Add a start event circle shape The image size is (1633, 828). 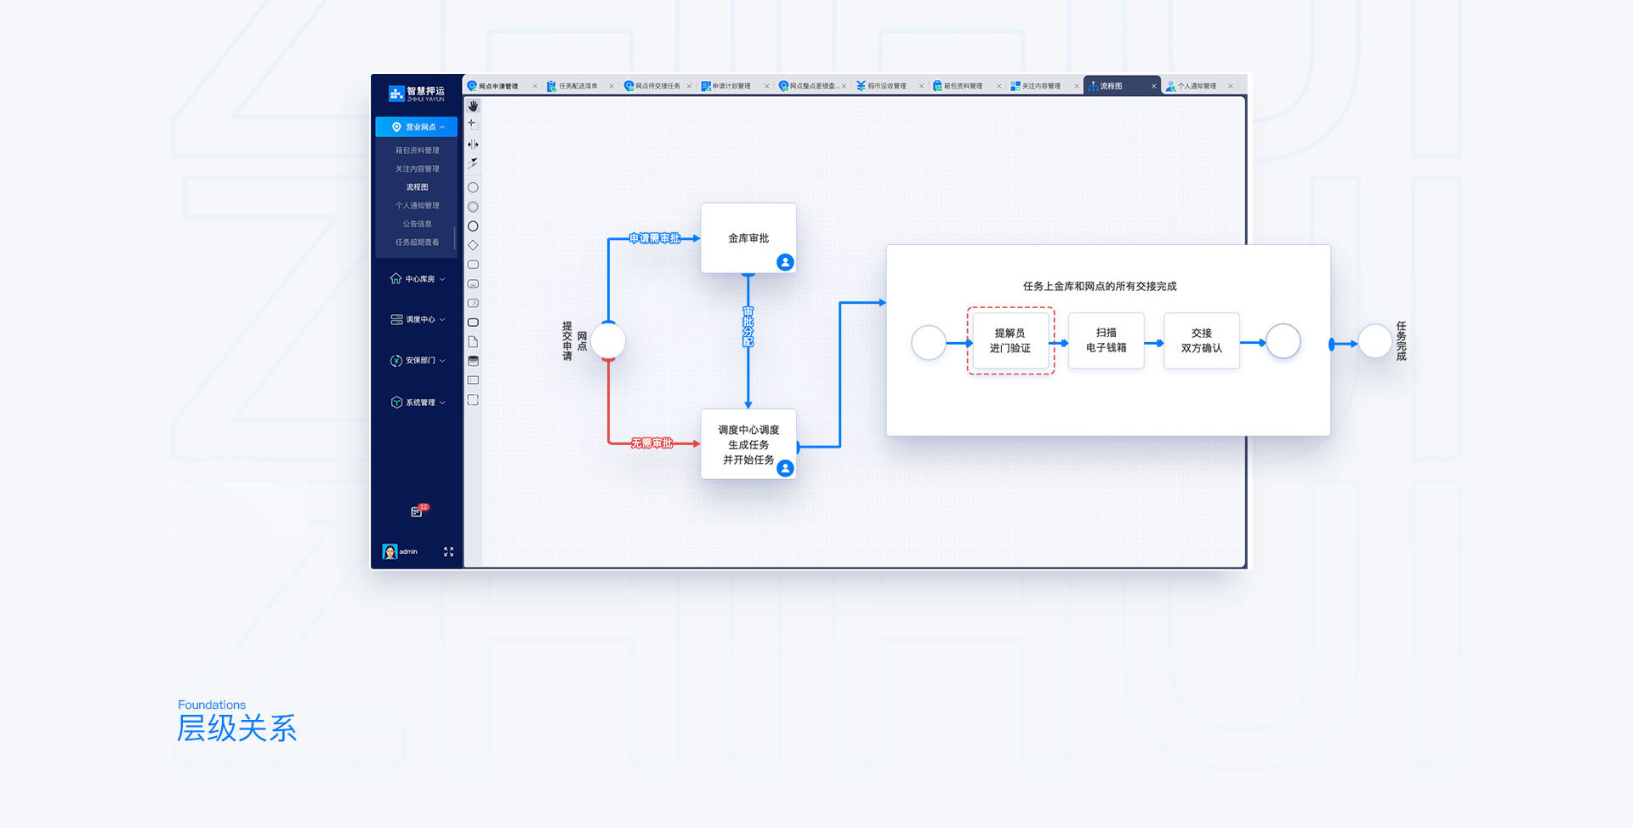[x=473, y=187]
